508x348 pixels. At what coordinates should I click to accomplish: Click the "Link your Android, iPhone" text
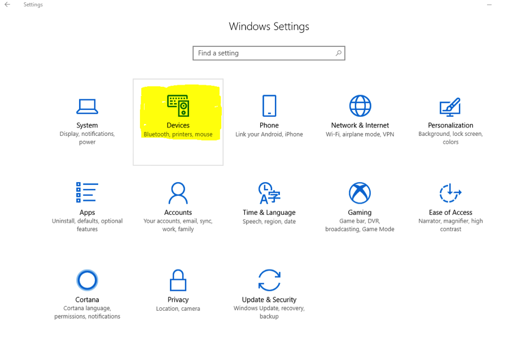click(269, 134)
